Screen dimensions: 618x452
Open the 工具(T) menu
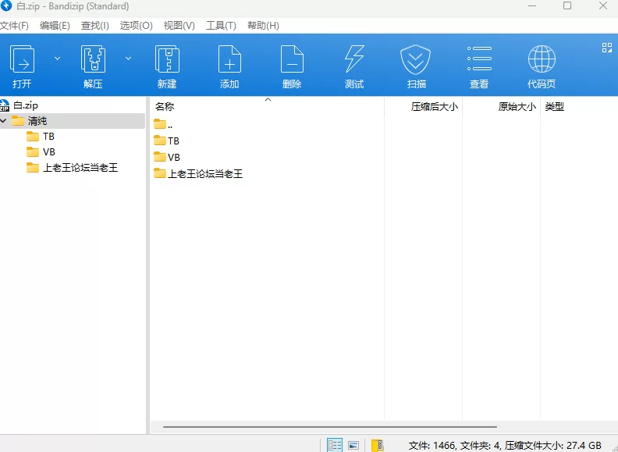coord(221,26)
